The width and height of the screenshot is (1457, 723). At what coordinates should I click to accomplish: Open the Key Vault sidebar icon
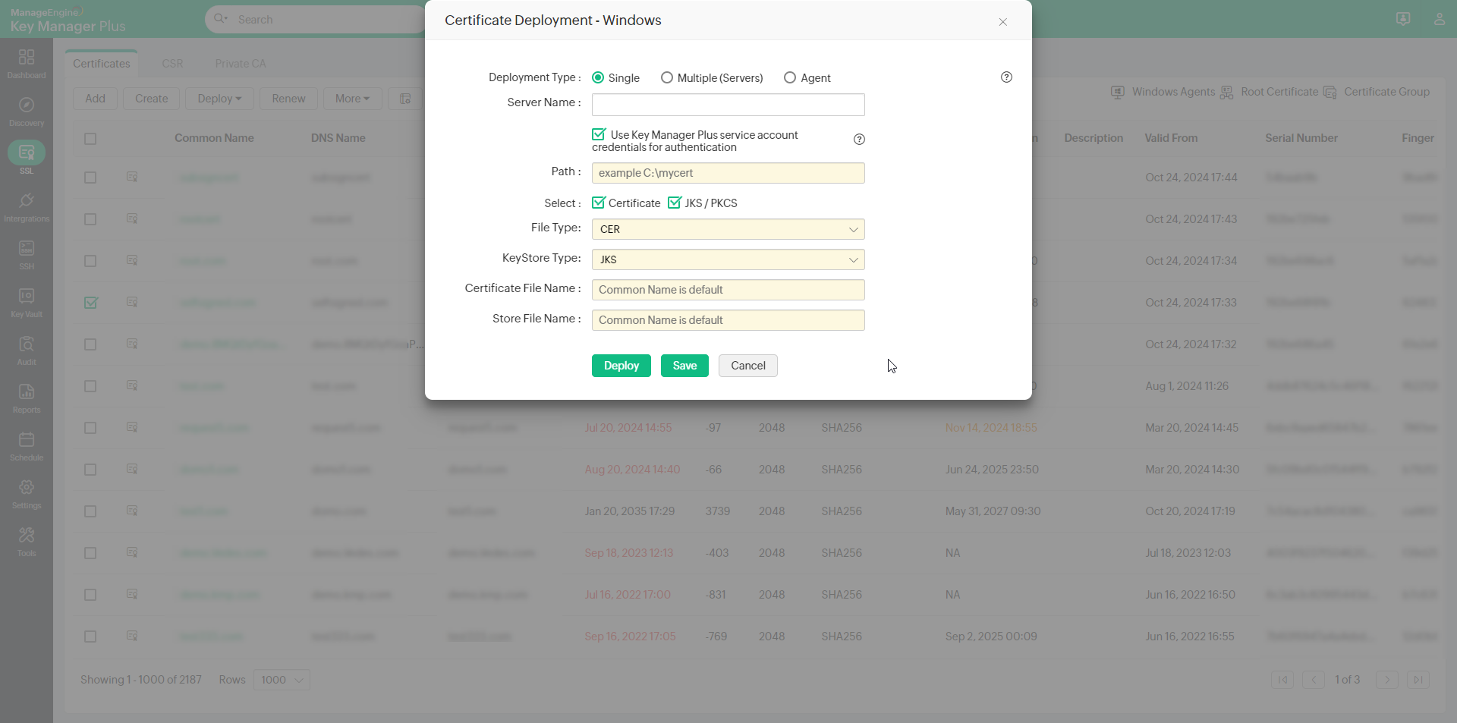27,297
